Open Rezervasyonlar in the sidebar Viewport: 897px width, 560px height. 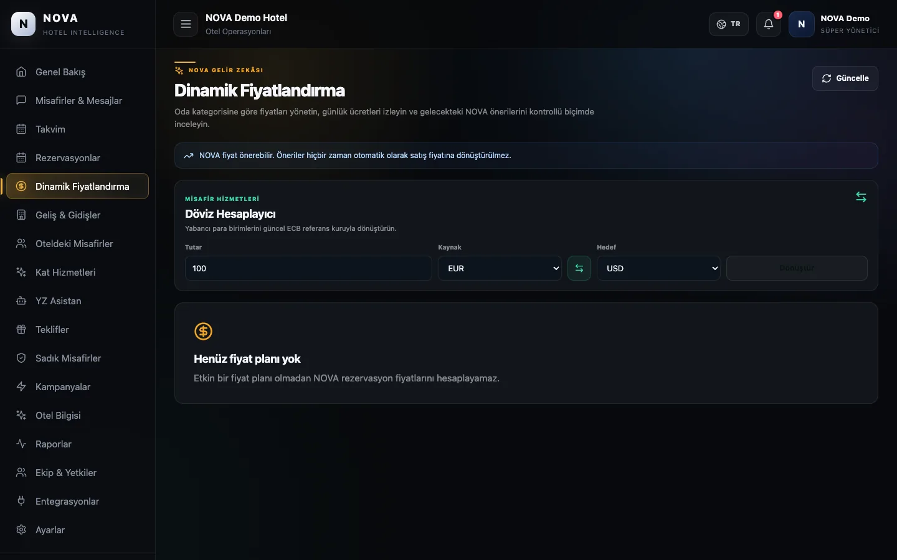[77, 157]
